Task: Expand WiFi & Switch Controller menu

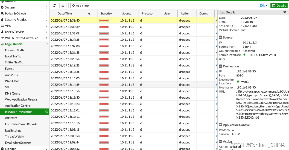Action: click(25, 38)
